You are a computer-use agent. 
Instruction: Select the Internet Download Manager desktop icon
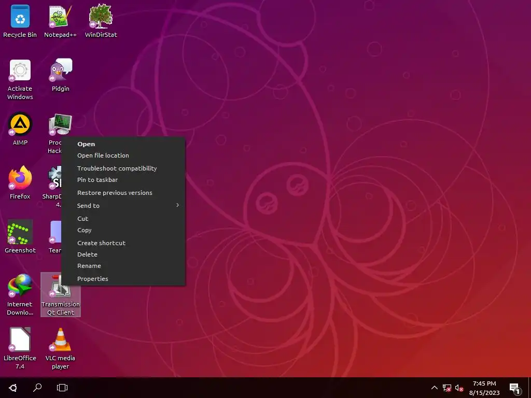[x=20, y=295]
